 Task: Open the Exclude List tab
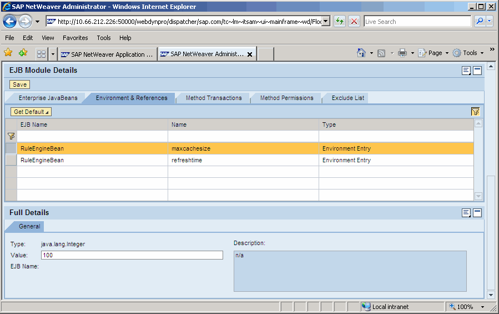click(348, 98)
